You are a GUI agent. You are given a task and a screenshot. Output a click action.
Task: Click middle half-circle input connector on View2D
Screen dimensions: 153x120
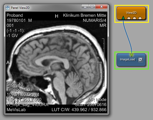point(135,18)
